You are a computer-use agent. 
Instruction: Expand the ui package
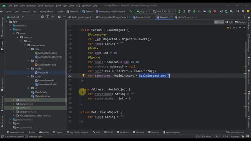pos(29,88)
